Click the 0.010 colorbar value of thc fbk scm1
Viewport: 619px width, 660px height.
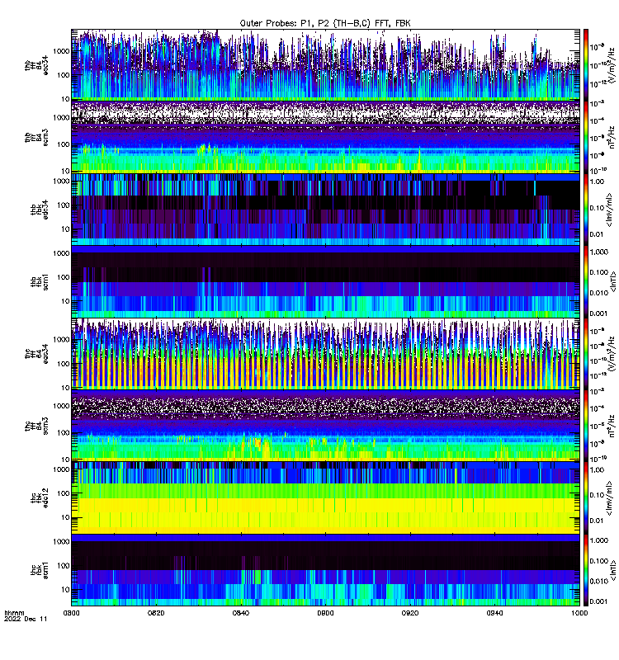599,581
